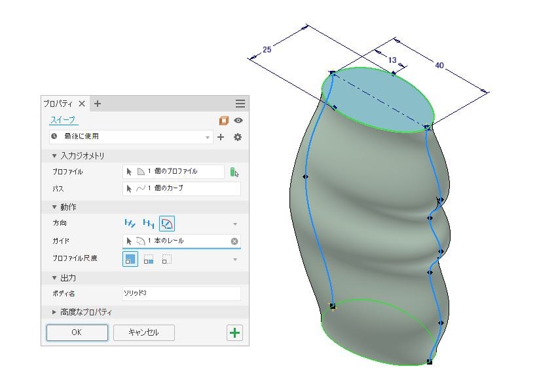556x379 pixels.
Task: Click the プロパティ tab
Action: 59,104
